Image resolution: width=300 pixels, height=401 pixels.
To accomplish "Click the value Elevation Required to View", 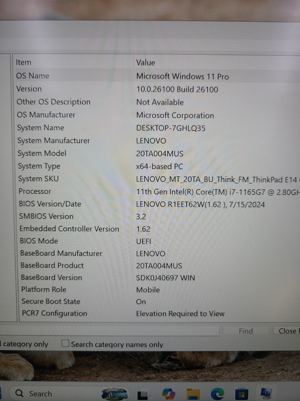I will click(x=180, y=314).
